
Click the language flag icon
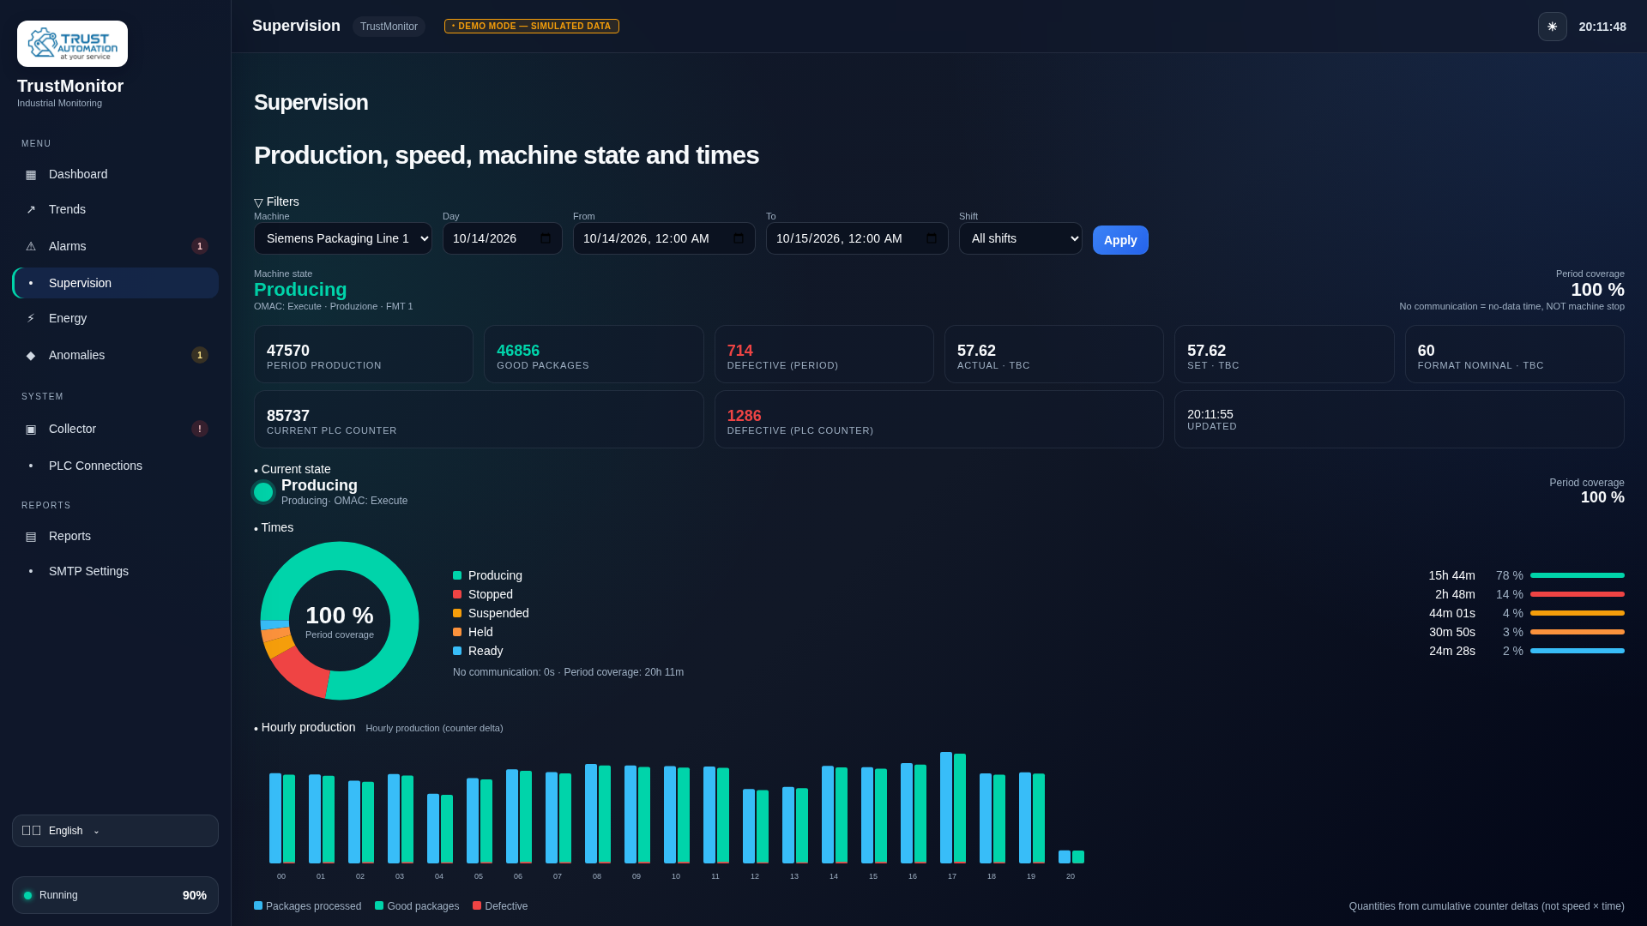click(31, 831)
